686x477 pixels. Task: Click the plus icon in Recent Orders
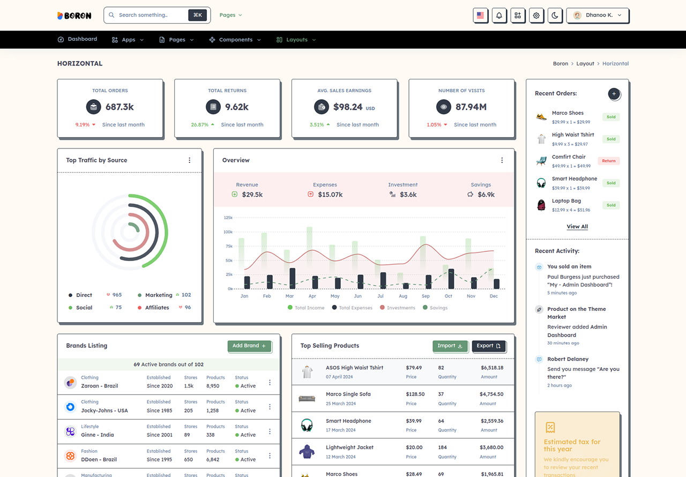click(614, 94)
